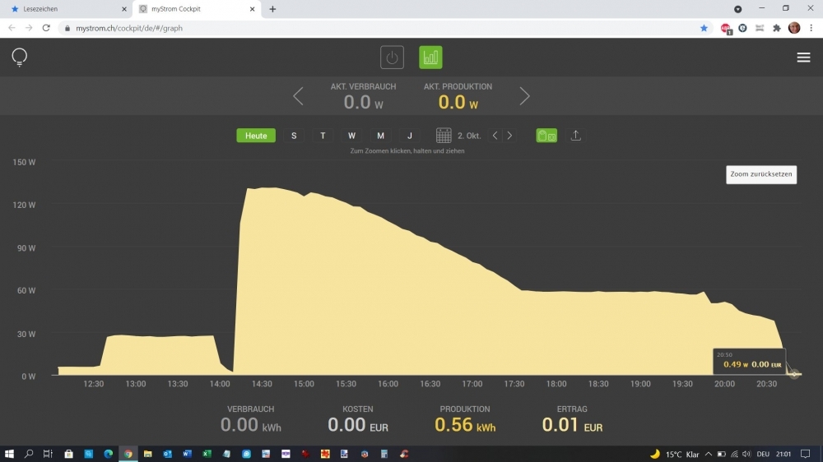Select the 'Heute' time range
This screenshot has width=823, height=462.
pos(256,136)
